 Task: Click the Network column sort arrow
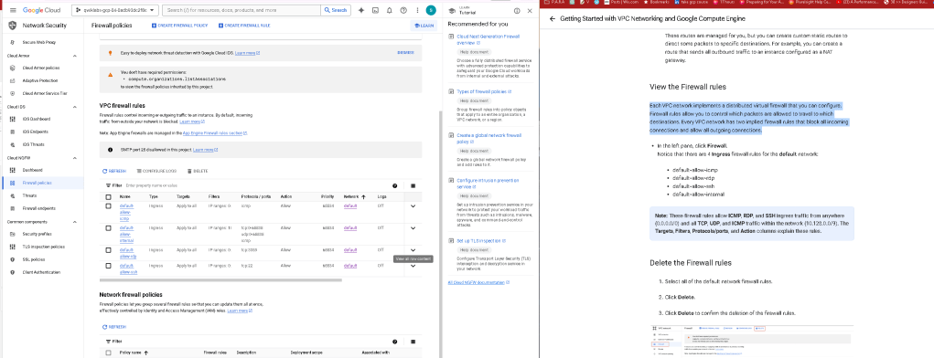click(363, 197)
